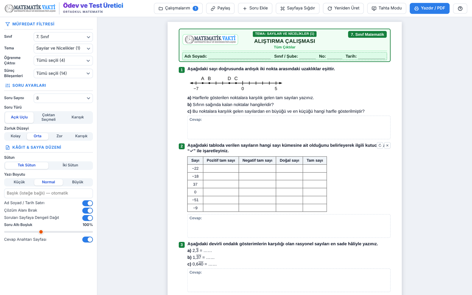
Task: Click the Matematik Vakti logo in worksheet header
Action: pos(210,39)
